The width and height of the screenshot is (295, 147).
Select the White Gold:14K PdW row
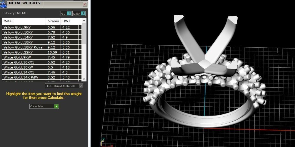coord(42,77)
